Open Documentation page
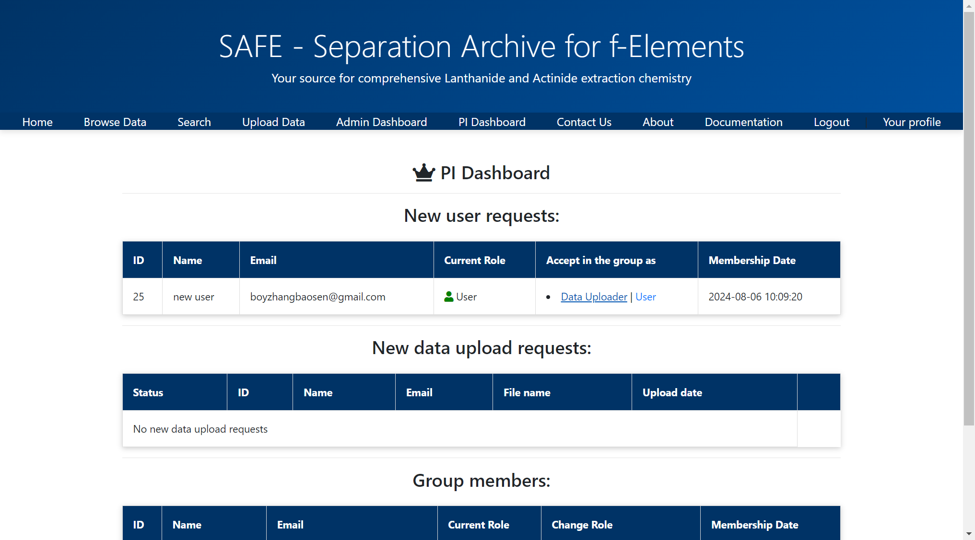The height and width of the screenshot is (540, 975). point(743,122)
